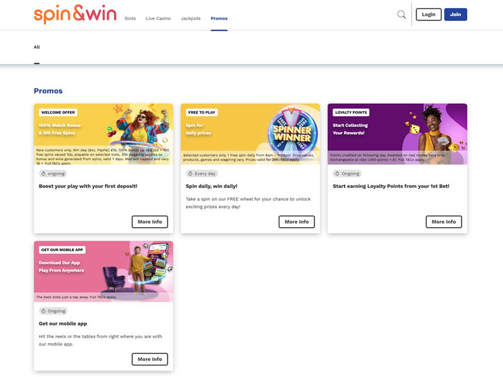The height and width of the screenshot is (377, 503).
Task: Click the Get Our Mobile App banner
Action: point(103,271)
